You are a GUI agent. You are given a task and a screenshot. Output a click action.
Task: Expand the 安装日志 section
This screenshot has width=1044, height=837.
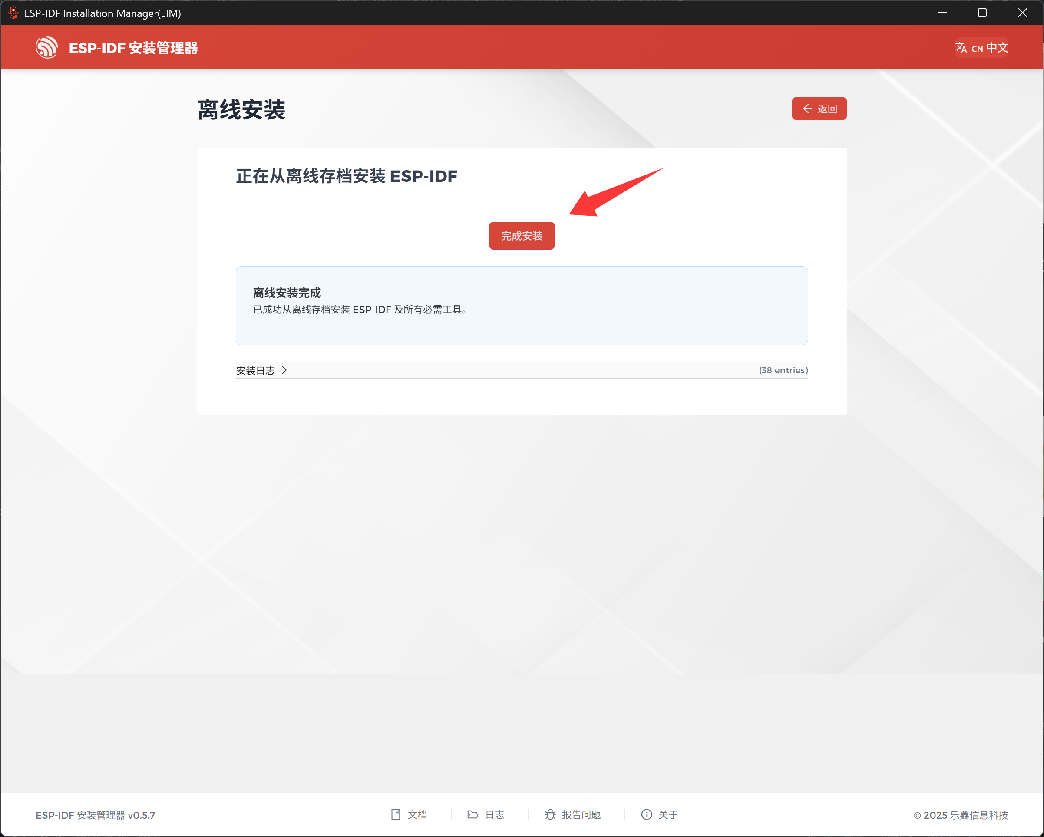522,370
